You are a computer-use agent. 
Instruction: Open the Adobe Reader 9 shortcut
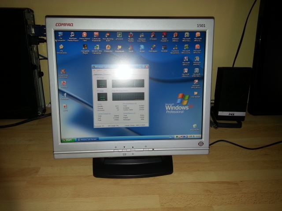(x=164, y=37)
